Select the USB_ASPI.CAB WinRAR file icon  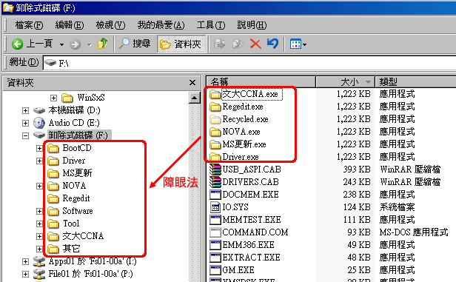pos(215,169)
